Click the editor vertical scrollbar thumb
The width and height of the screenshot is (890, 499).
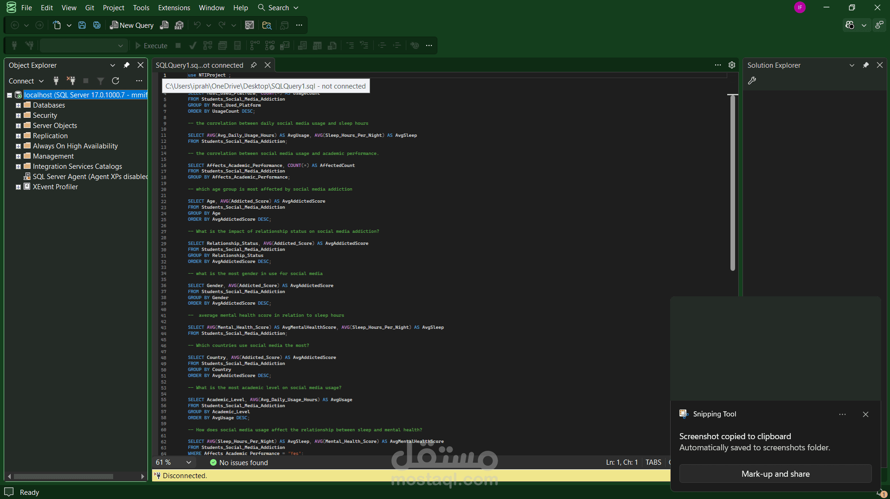tap(733, 183)
